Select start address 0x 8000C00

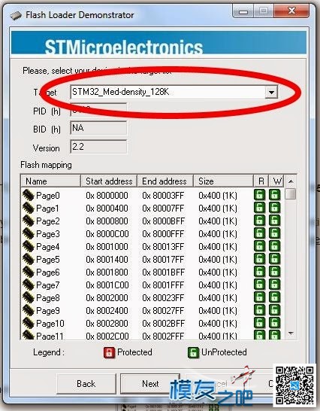pos(107,234)
